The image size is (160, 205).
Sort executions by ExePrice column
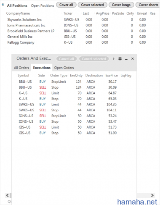point(112,76)
